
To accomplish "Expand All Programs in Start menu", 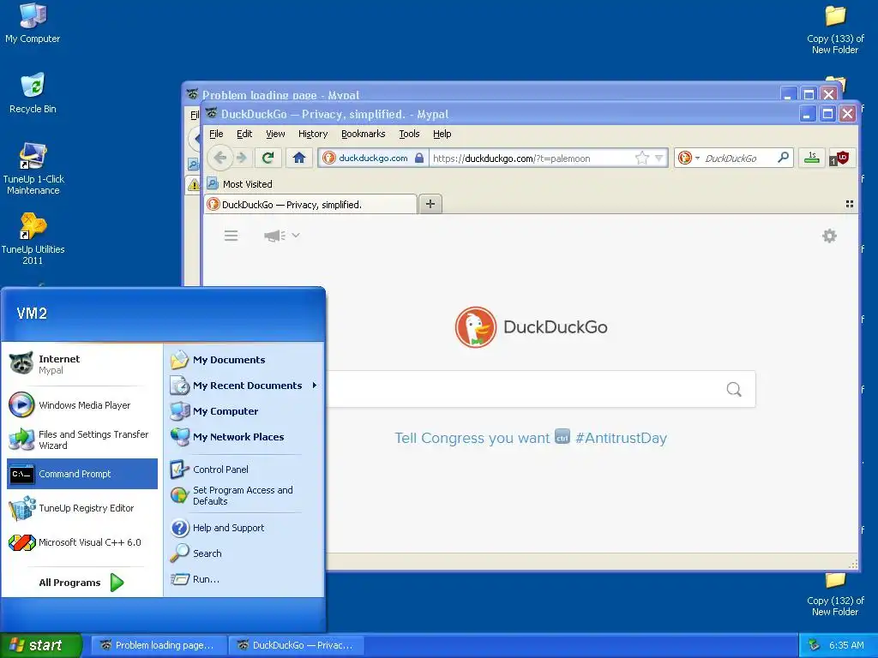I will (x=81, y=583).
